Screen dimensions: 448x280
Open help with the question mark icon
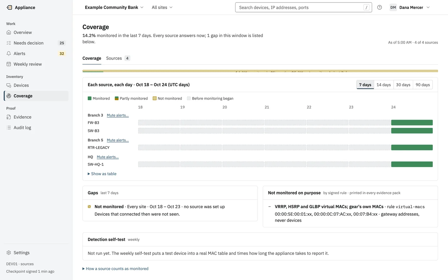tap(380, 7)
